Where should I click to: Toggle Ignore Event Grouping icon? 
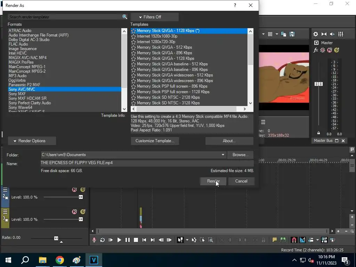click(333, 240)
